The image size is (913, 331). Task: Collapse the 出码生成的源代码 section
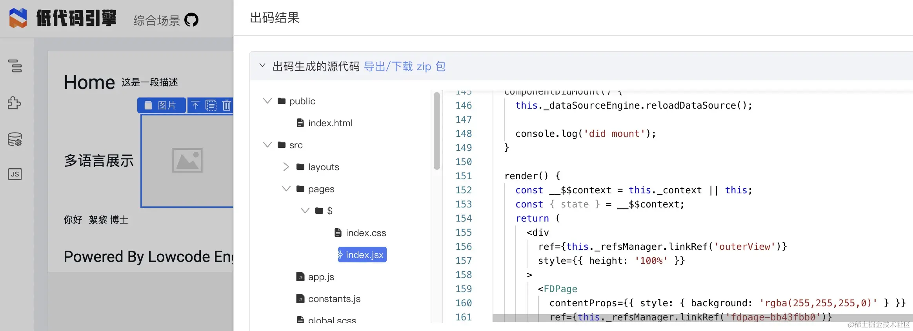[x=262, y=65]
